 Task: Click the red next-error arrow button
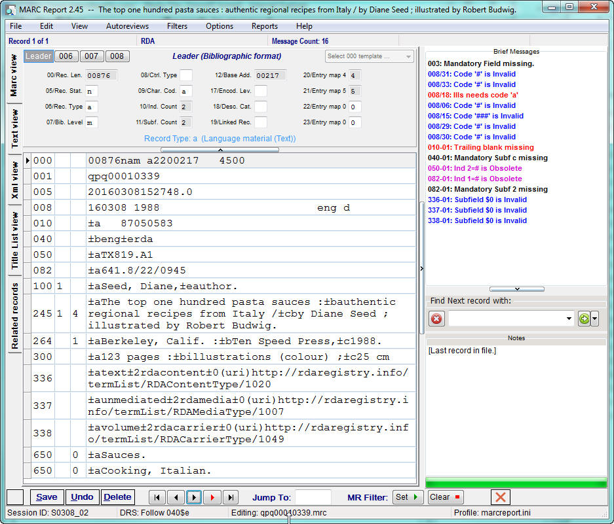(212, 497)
